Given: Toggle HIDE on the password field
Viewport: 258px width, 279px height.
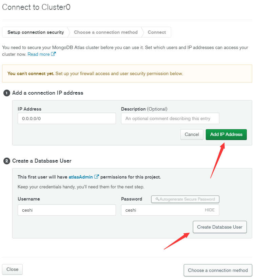Looking at the screenshot, I should 210,210.
